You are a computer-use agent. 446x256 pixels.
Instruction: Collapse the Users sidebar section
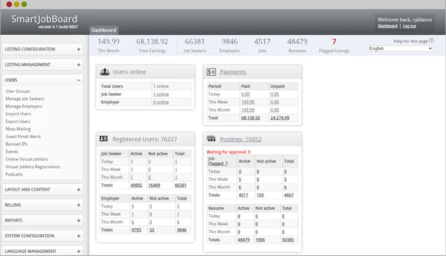click(x=79, y=81)
